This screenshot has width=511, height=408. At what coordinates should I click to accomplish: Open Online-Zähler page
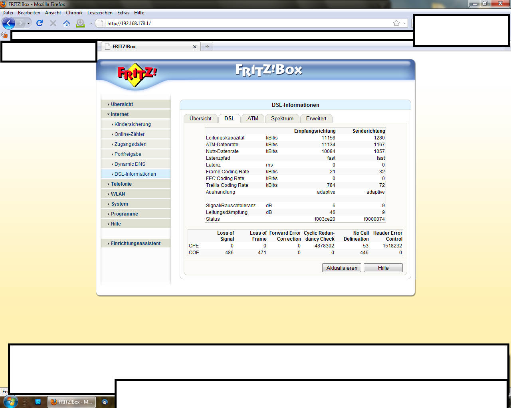tap(136, 134)
